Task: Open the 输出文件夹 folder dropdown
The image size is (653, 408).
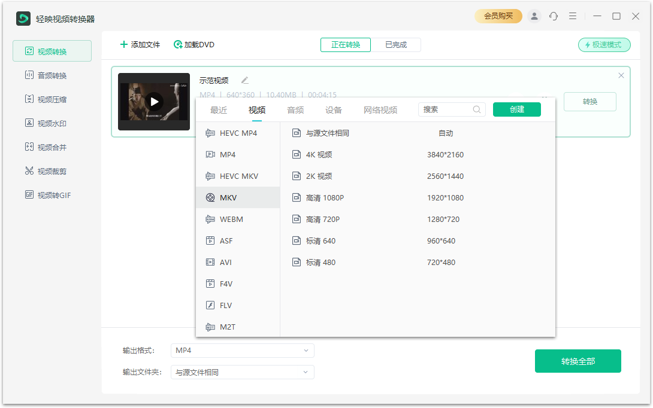Action: [x=242, y=372]
